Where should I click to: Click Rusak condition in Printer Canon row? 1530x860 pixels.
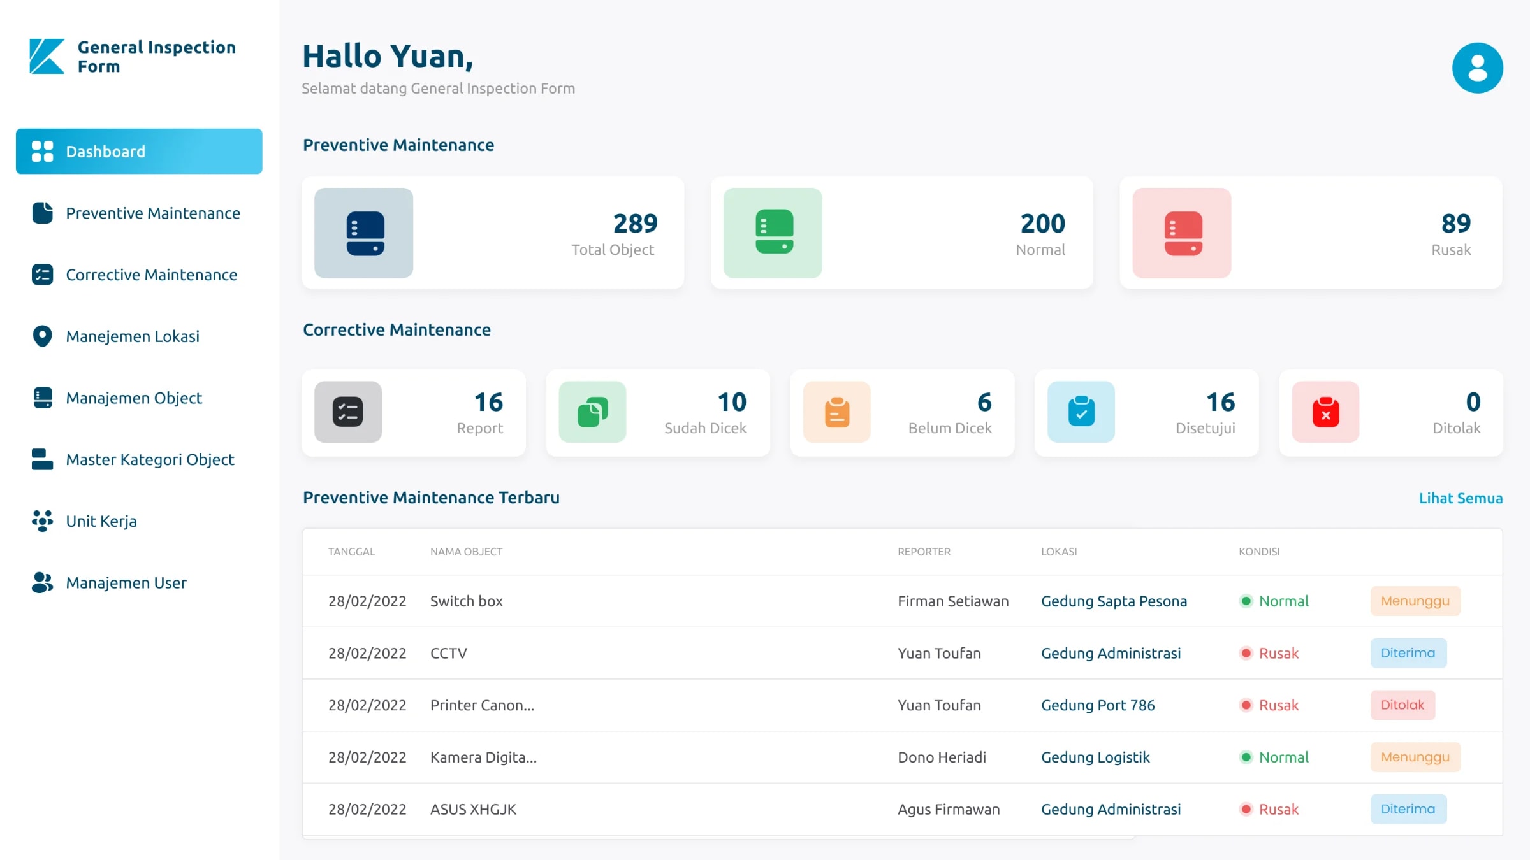[x=1269, y=705]
